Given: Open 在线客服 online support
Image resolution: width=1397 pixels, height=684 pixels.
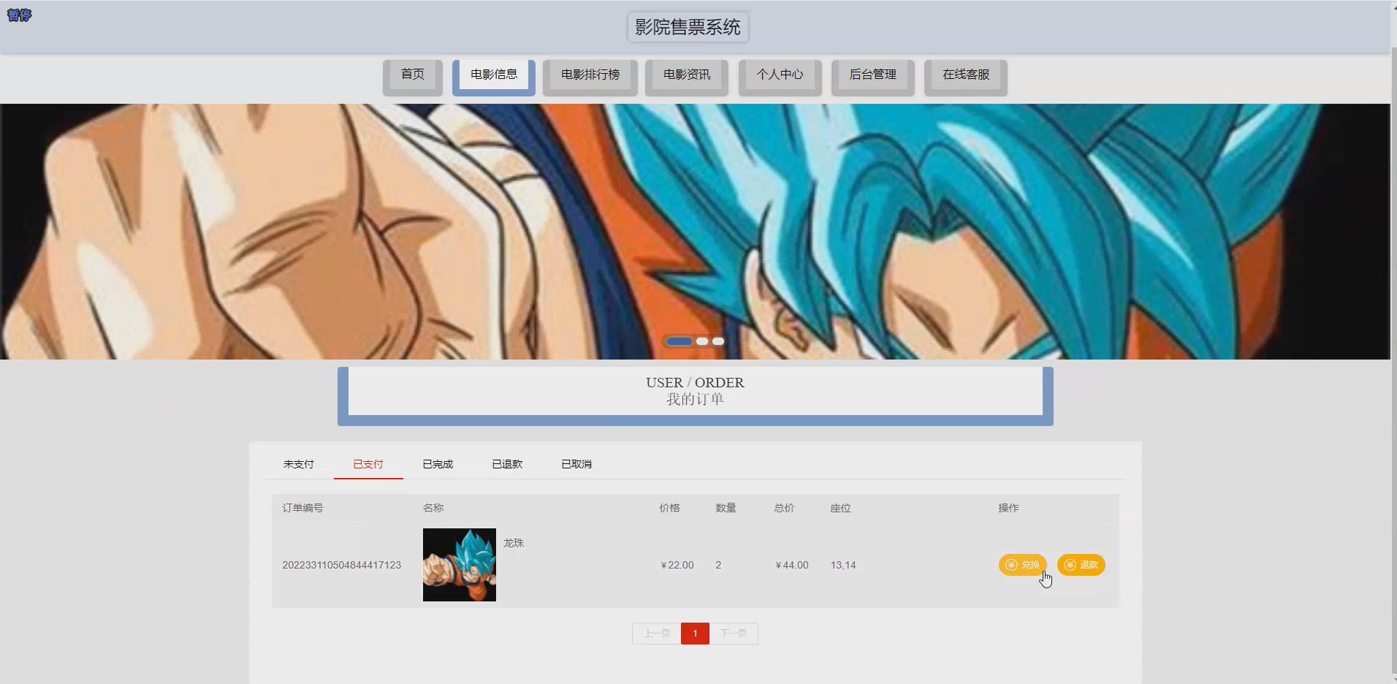Looking at the screenshot, I should [x=966, y=77].
